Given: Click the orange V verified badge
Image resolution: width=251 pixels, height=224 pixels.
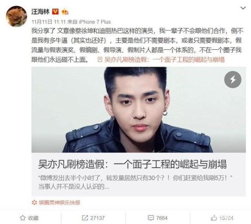Looking at the screenshot, I should click(x=55, y=12).
